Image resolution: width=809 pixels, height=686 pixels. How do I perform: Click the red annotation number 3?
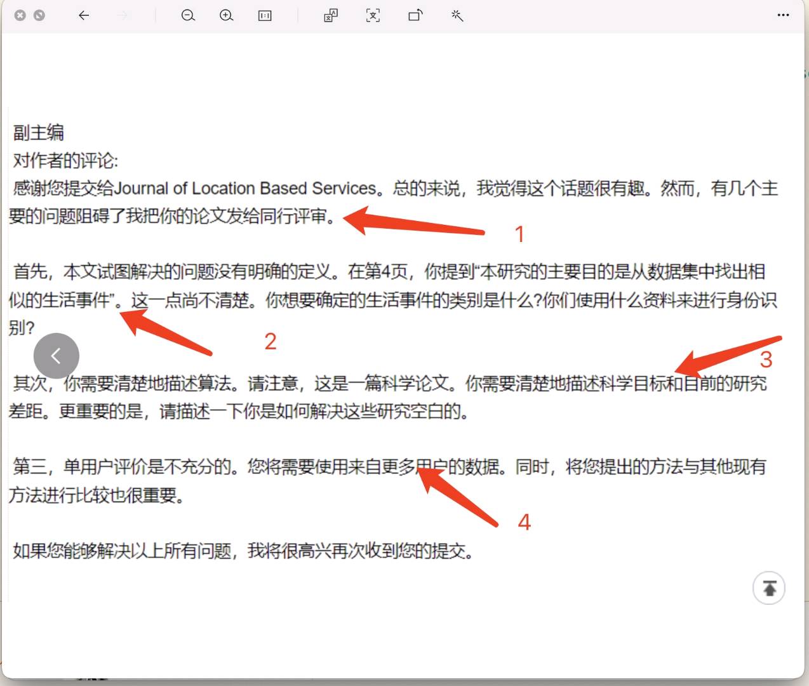pos(766,360)
